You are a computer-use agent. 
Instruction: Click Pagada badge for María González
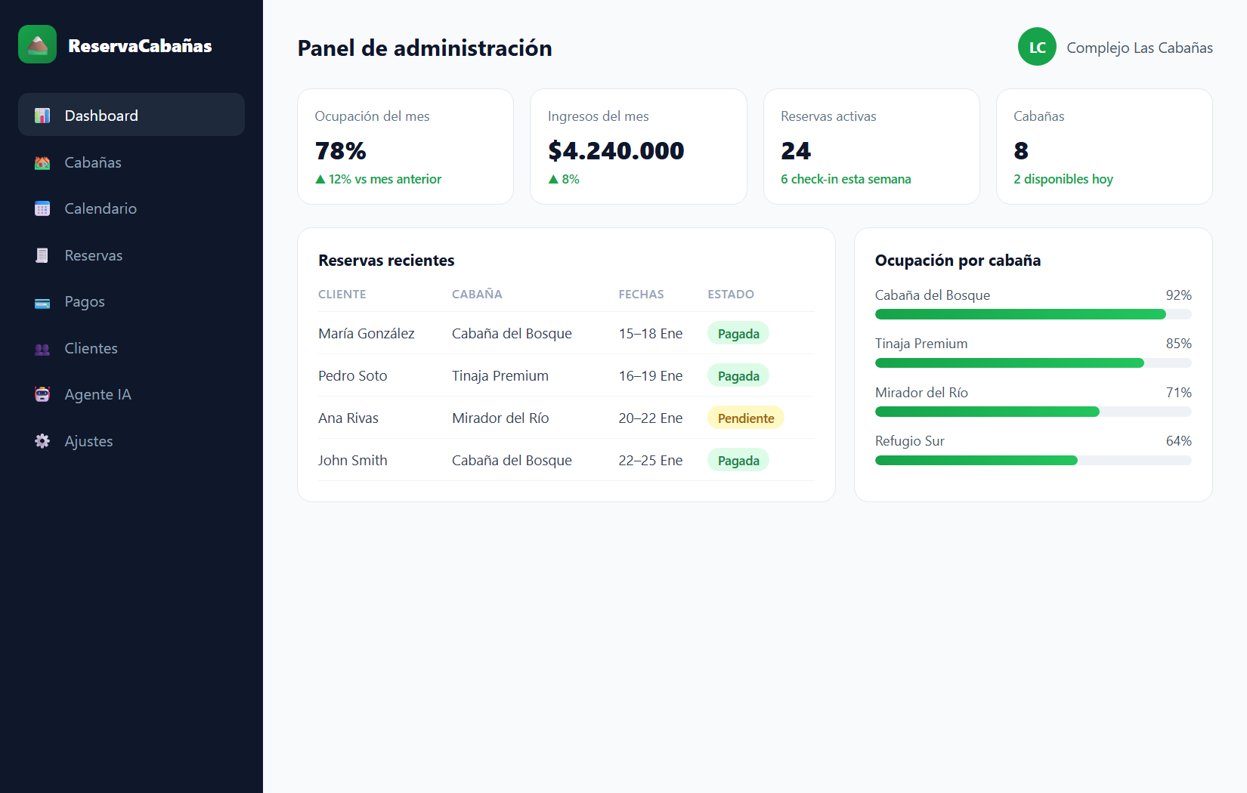tap(738, 334)
